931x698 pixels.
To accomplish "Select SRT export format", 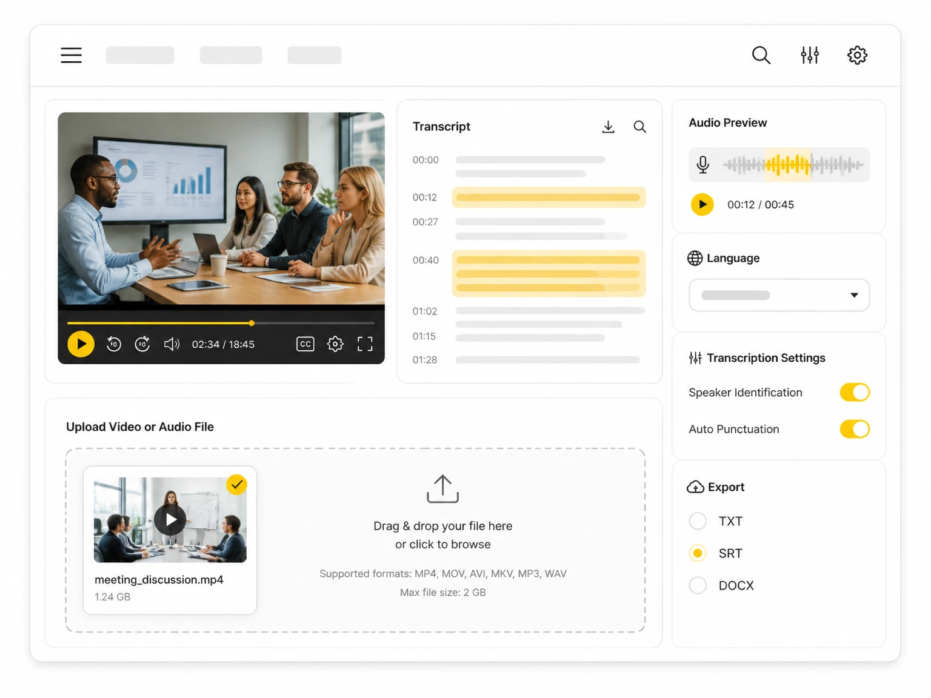I will tap(698, 553).
